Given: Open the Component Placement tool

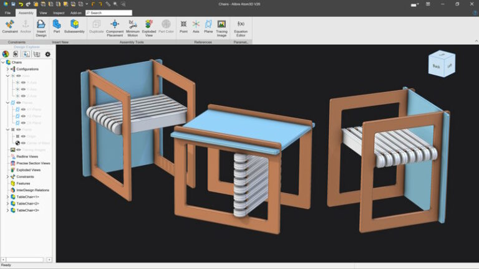Looking at the screenshot, I should click(115, 28).
